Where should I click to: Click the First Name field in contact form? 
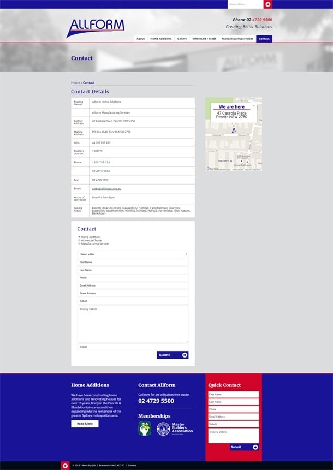133,262
